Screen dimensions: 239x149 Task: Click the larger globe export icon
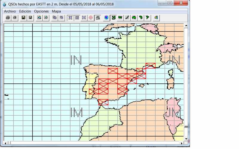click(x=39, y=18)
